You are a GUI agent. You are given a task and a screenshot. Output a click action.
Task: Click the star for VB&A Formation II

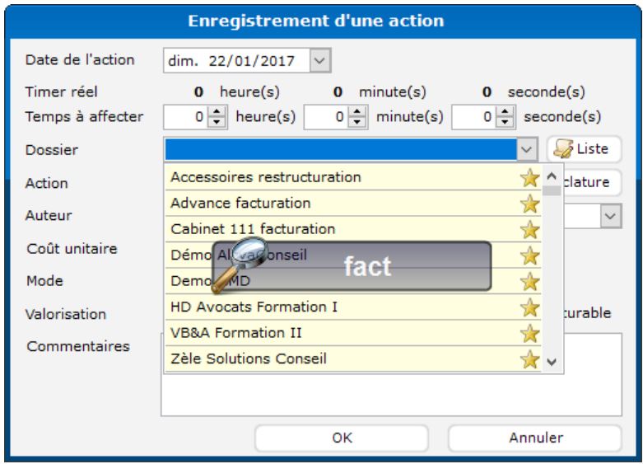click(530, 334)
